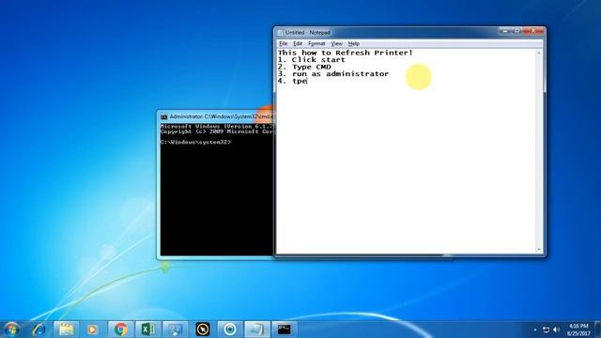This screenshot has height=338, width=601.
Task: Click the monitor-screen taskbar icon
Action: (x=176, y=330)
